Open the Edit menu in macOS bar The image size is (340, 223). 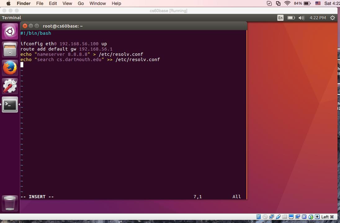(x=53, y=3)
